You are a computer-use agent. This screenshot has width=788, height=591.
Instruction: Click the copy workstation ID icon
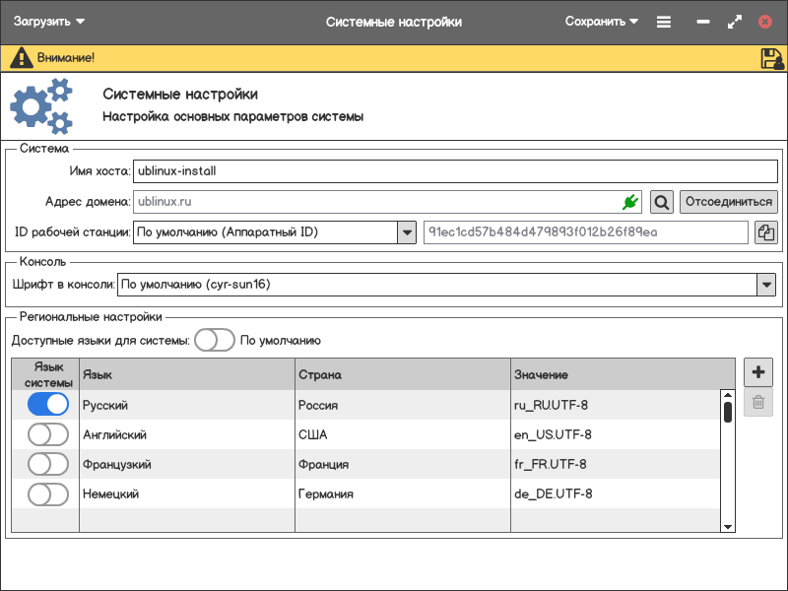[765, 232]
